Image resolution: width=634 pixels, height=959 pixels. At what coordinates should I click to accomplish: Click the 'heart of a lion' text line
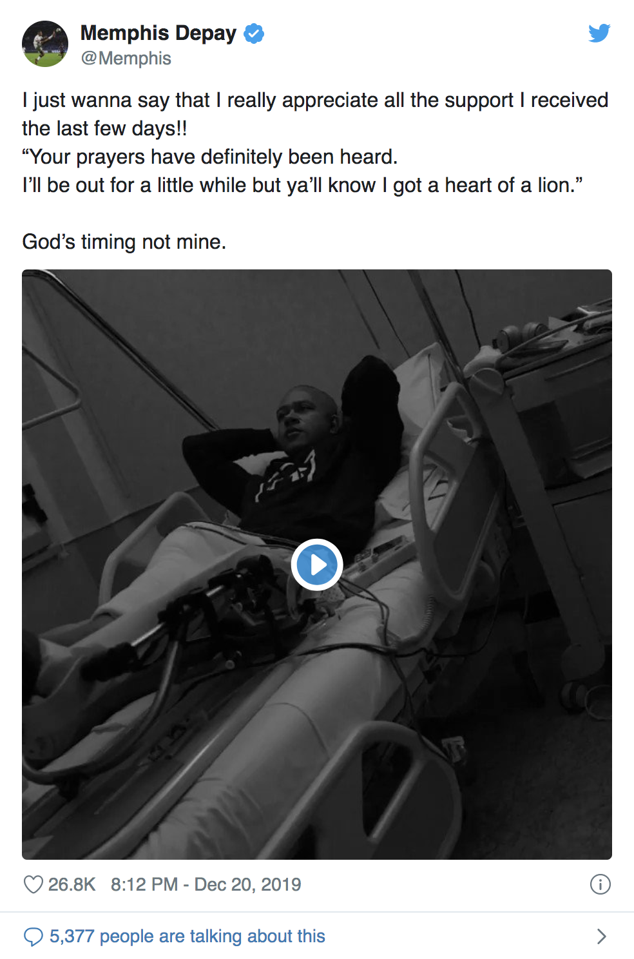(x=302, y=186)
